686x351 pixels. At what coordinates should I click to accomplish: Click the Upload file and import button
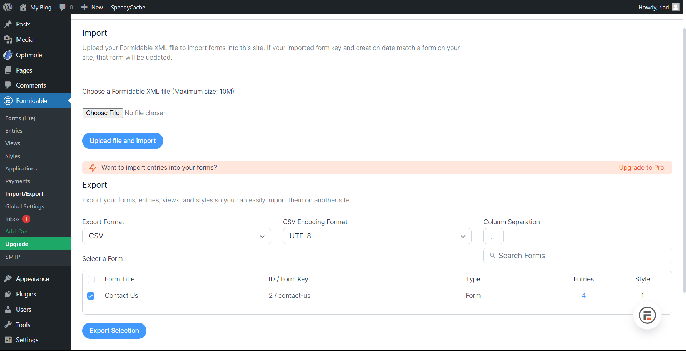pos(123,140)
